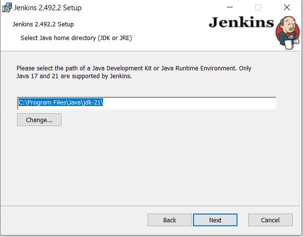This screenshot has width=303, height=237.
Task: Open the Change... directory browser
Action: pyautogui.click(x=39, y=120)
